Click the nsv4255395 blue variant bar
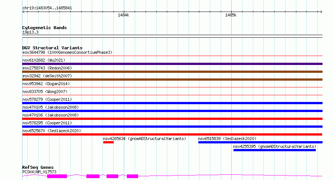Screen dimensions: 333x180 tap(274, 150)
